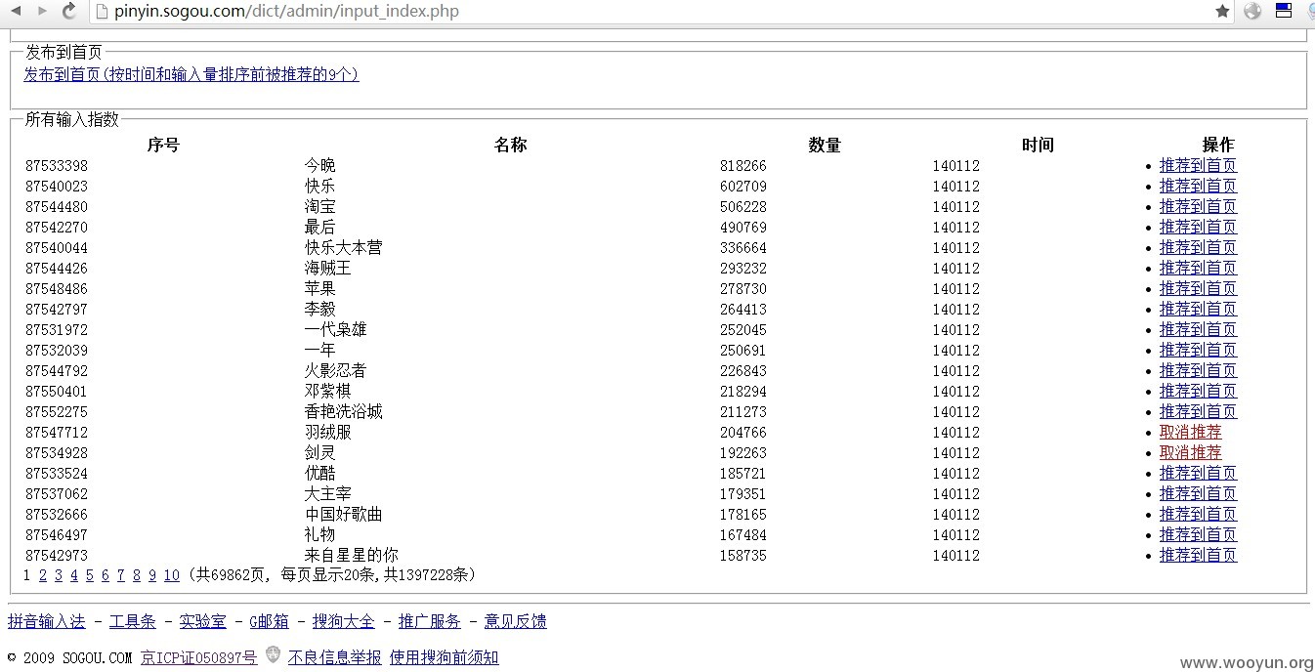This screenshot has width=1315, height=672.
Task: Reload the page with refresh icon
Action: coord(69,11)
